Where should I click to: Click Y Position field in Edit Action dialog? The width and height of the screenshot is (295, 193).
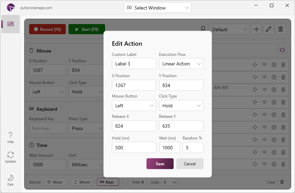point(181,85)
